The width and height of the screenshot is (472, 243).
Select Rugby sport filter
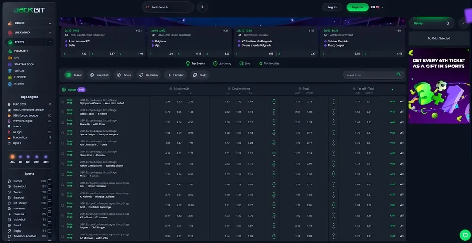point(200,75)
